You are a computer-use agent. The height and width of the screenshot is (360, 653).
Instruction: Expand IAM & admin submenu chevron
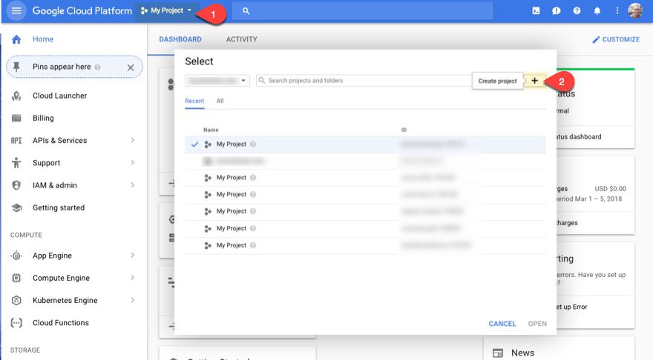(132, 185)
